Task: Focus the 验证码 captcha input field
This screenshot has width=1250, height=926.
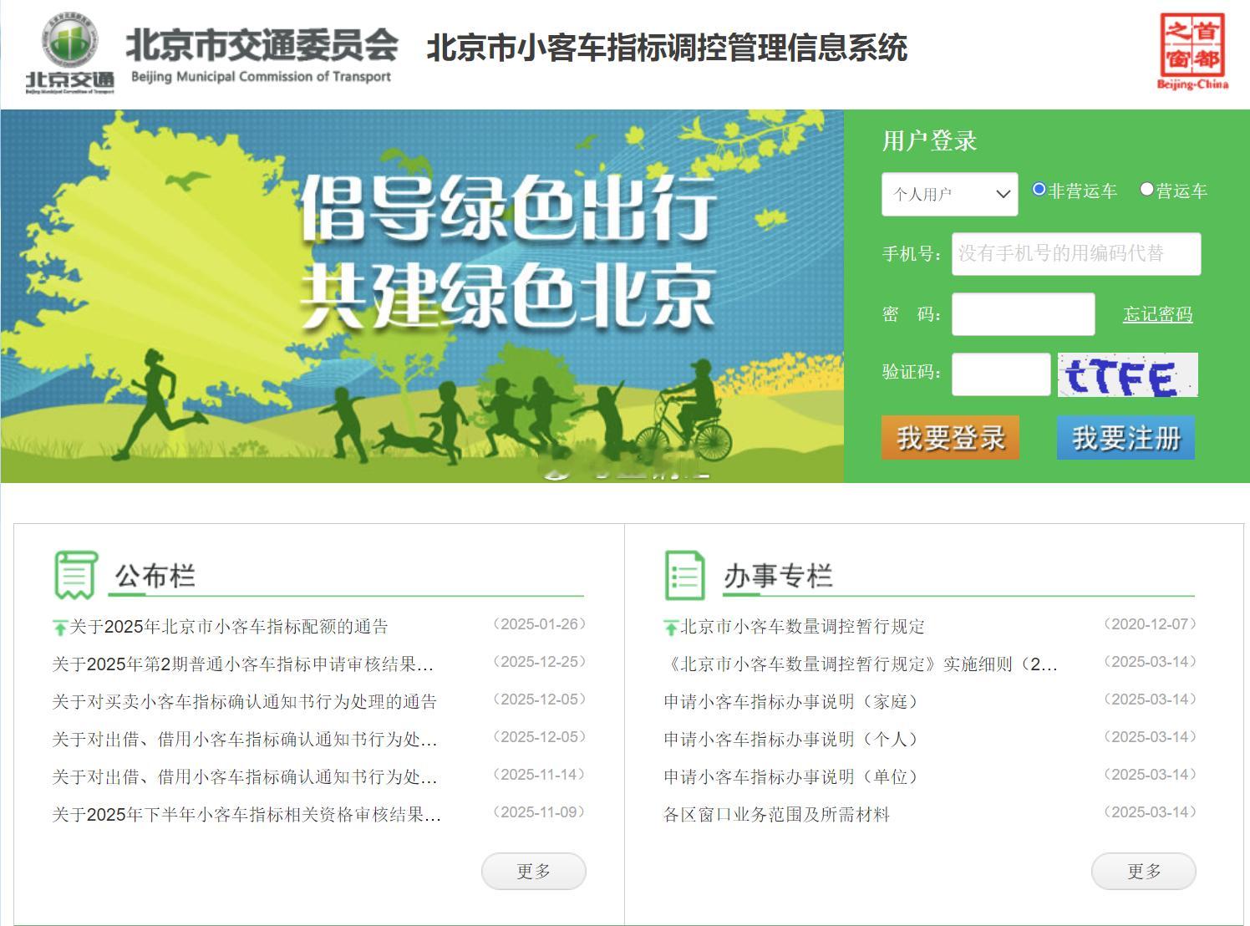Action: pyautogui.click(x=1001, y=374)
